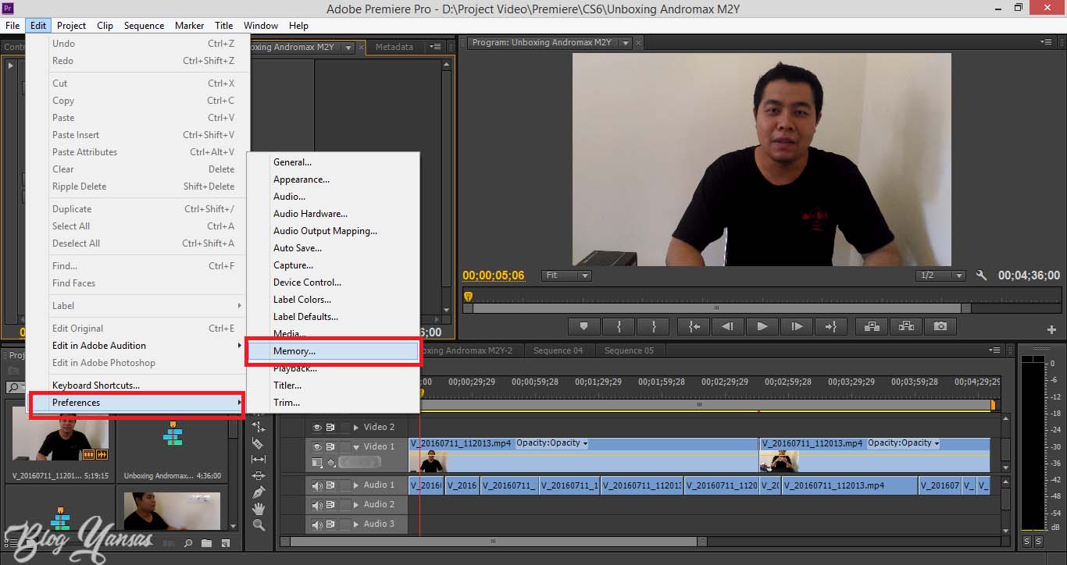The height and width of the screenshot is (565, 1067).
Task: Toggle Sync Lock on Video 2 track
Action: (330, 428)
